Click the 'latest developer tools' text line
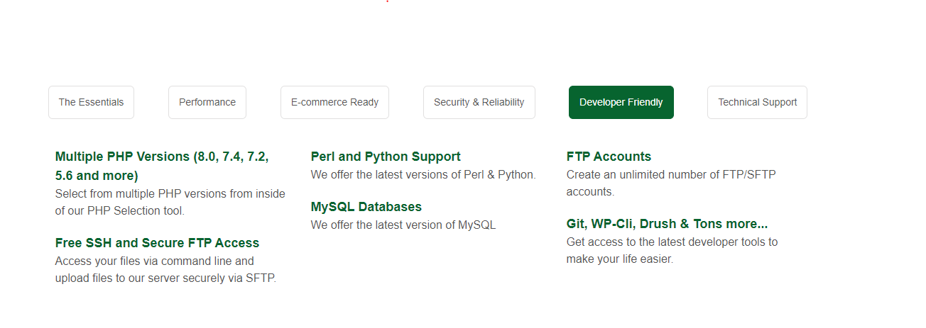Viewport: 926px width, 328px height. point(672,242)
